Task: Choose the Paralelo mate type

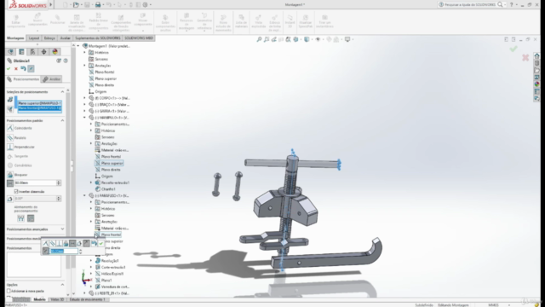Action: click(17, 138)
